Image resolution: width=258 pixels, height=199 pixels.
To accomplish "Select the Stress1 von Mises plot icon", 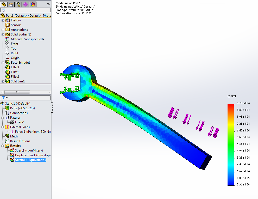I will coord(12,150).
